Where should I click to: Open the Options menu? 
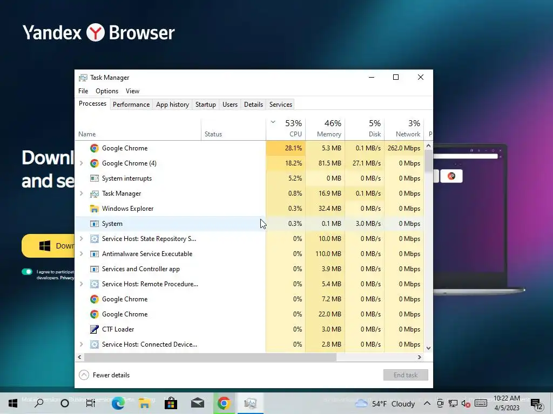point(107,91)
